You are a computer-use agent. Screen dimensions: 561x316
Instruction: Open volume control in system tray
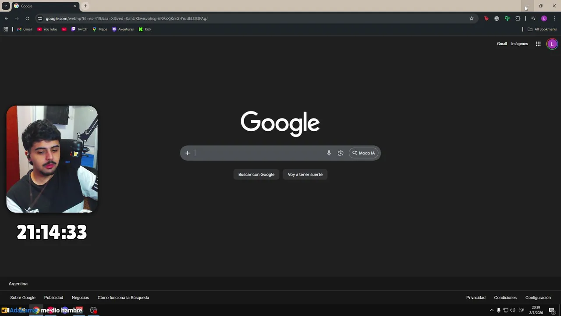click(x=513, y=310)
